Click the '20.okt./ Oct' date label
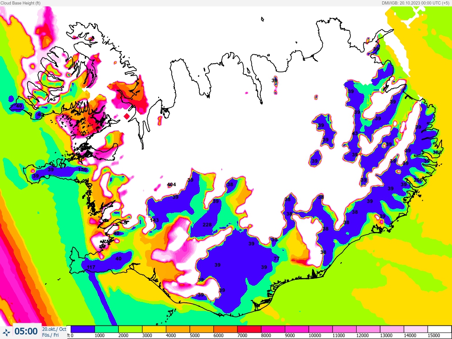The height and width of the screenshot is (339, 452). pyautogui.click(x=54, y=329)
